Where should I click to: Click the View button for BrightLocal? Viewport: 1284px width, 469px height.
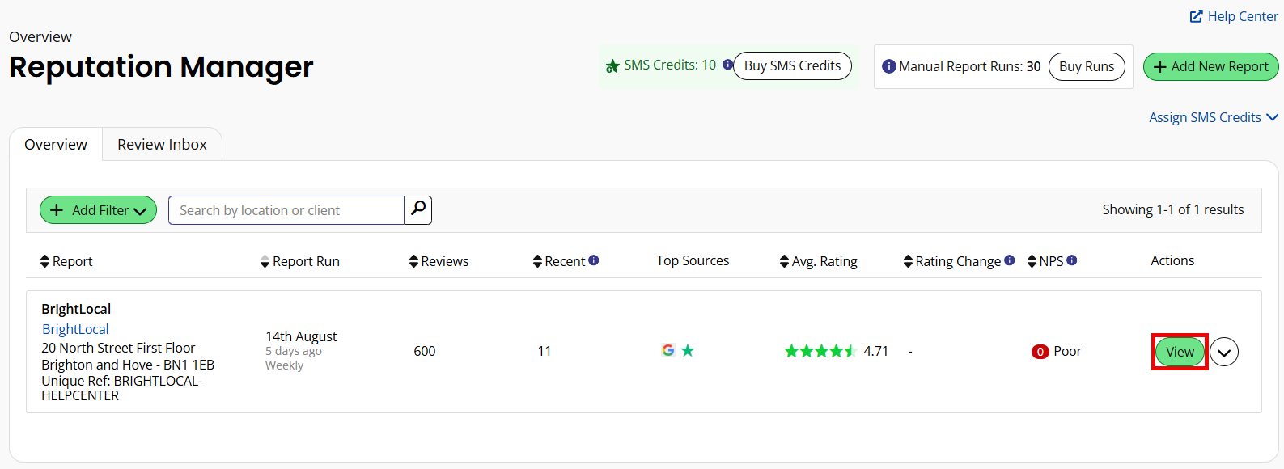(1180, 352)
